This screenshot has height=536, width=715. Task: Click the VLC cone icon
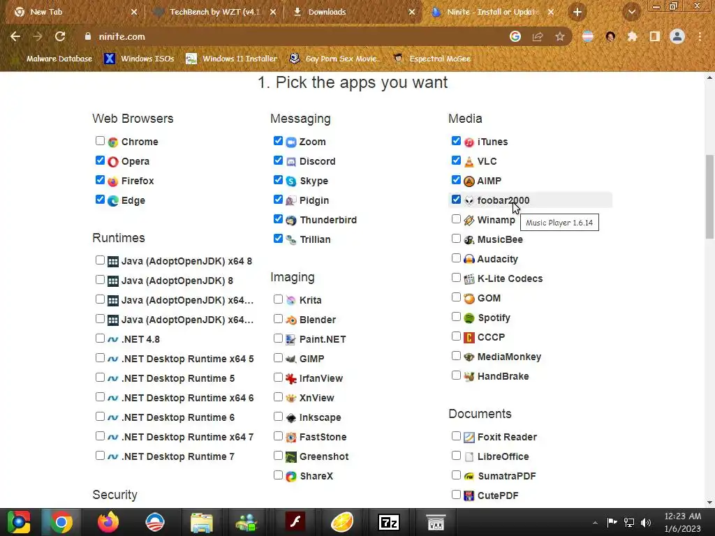click(x=469, y=162)
